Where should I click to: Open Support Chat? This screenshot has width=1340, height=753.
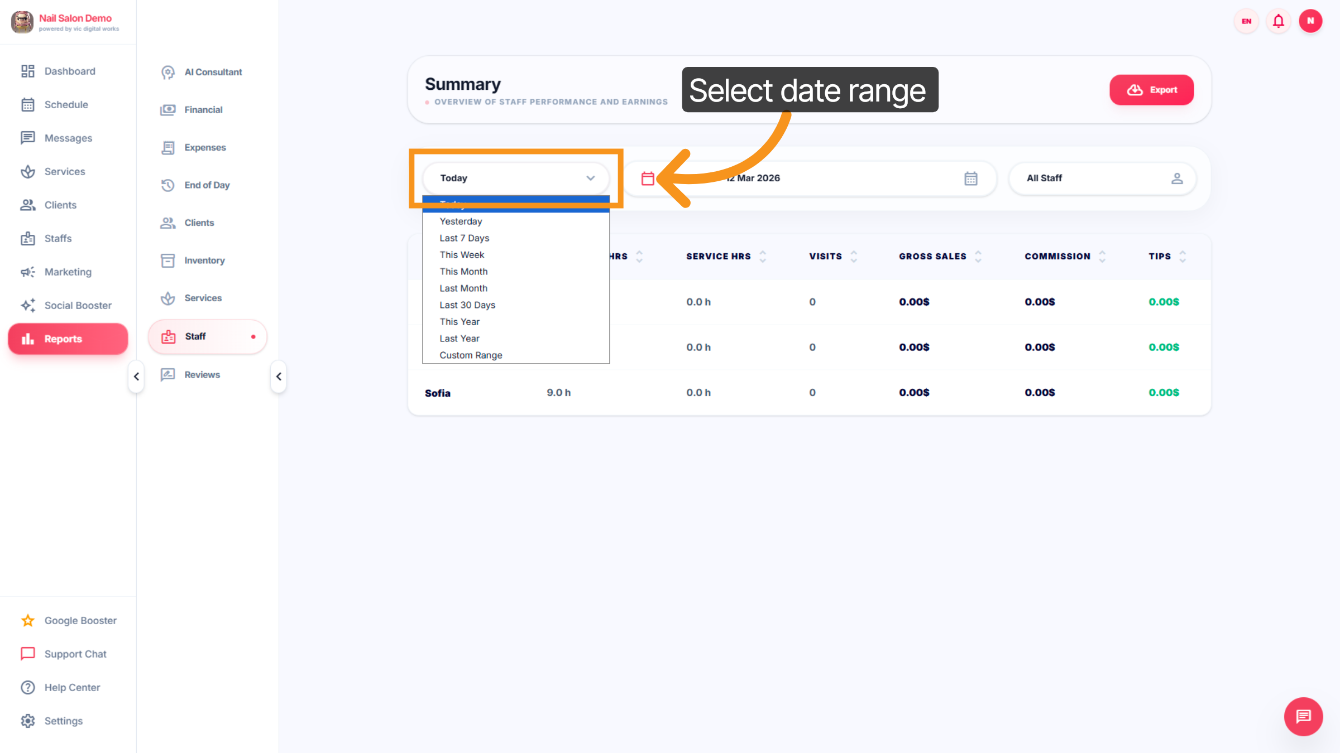(x=75, y=654)
